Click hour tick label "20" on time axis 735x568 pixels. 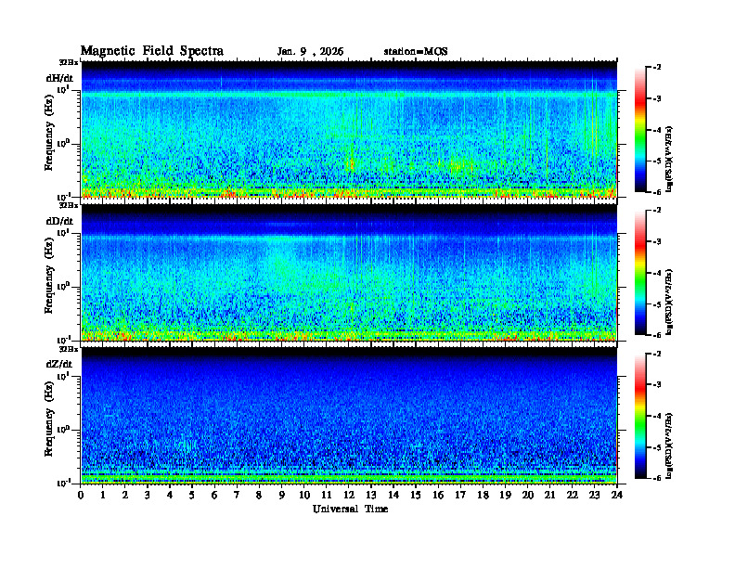tap(527, 495)
